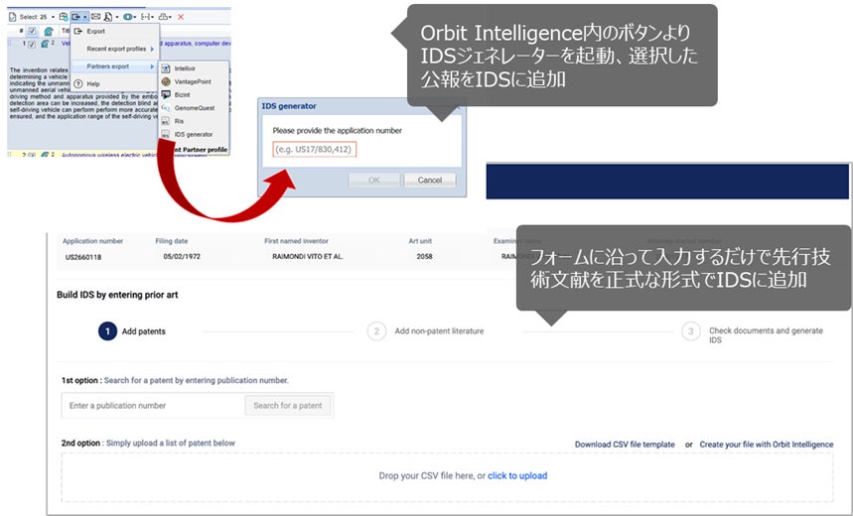Expand the Recent export profiles submenu
853x516 pixels.
pos(116,49)
